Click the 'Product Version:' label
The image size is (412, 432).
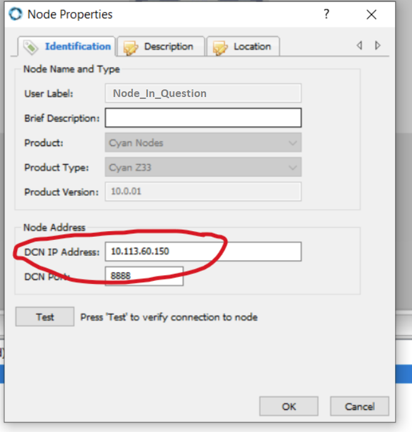[x=62, y=191]
